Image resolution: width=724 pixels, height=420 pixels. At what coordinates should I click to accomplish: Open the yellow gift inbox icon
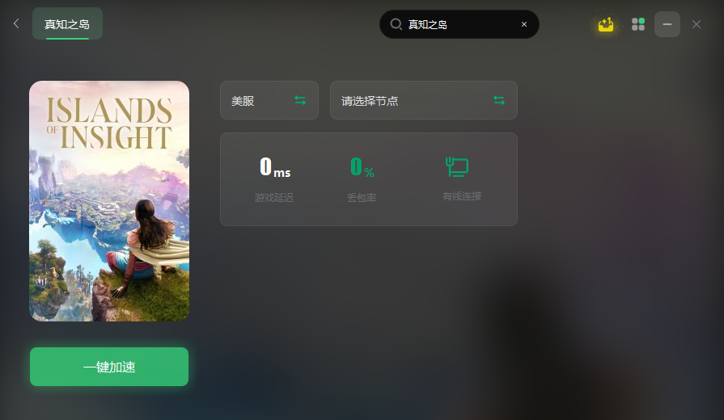(x=606, y=24)
